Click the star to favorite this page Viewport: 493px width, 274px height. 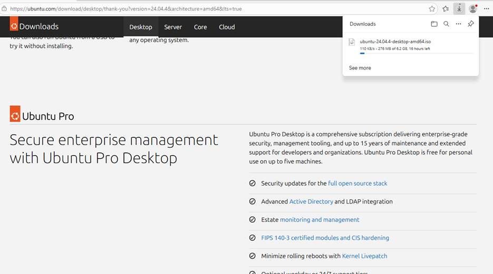(x=432, y=9)
